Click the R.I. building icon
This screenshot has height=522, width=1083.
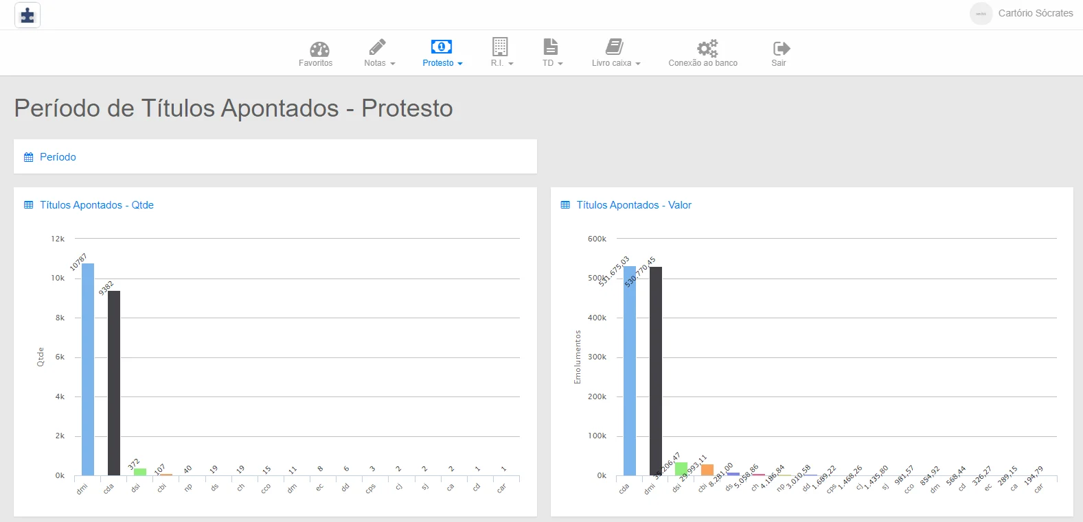click(x=500, y=47)
